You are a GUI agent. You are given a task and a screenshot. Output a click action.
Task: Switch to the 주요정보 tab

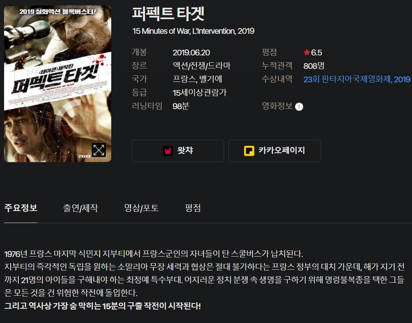(x=21, y=208)
